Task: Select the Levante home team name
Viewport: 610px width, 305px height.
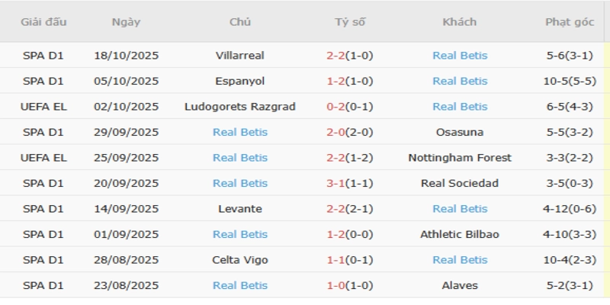Action: 240,209
